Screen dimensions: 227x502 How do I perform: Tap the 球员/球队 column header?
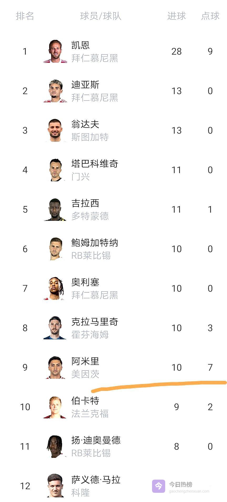[100, 16]
